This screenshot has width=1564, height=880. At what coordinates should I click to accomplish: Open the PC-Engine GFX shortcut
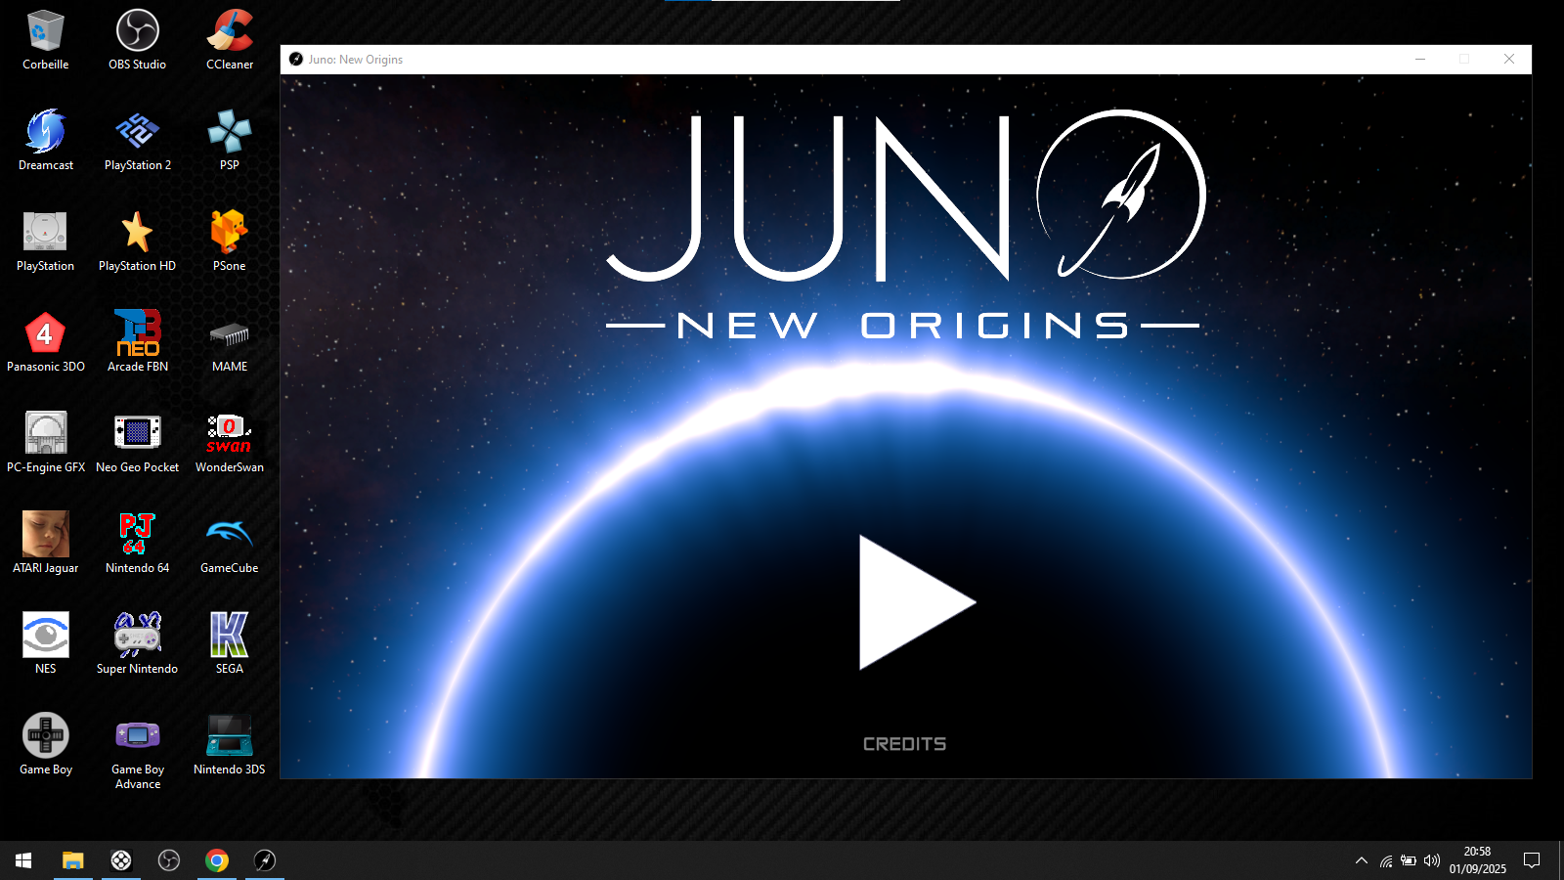tap(45, 443)
